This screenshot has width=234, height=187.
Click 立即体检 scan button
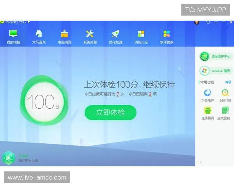click(x=110, y=113)
